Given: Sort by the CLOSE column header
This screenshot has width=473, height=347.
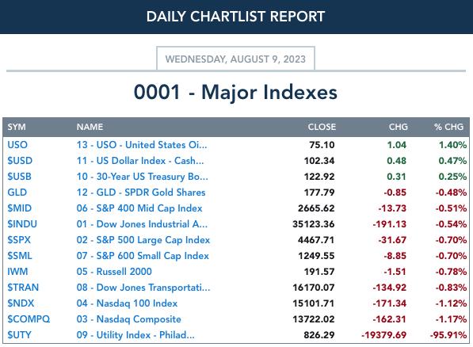Looking at the screenshot, I should [x=322, y=127].
